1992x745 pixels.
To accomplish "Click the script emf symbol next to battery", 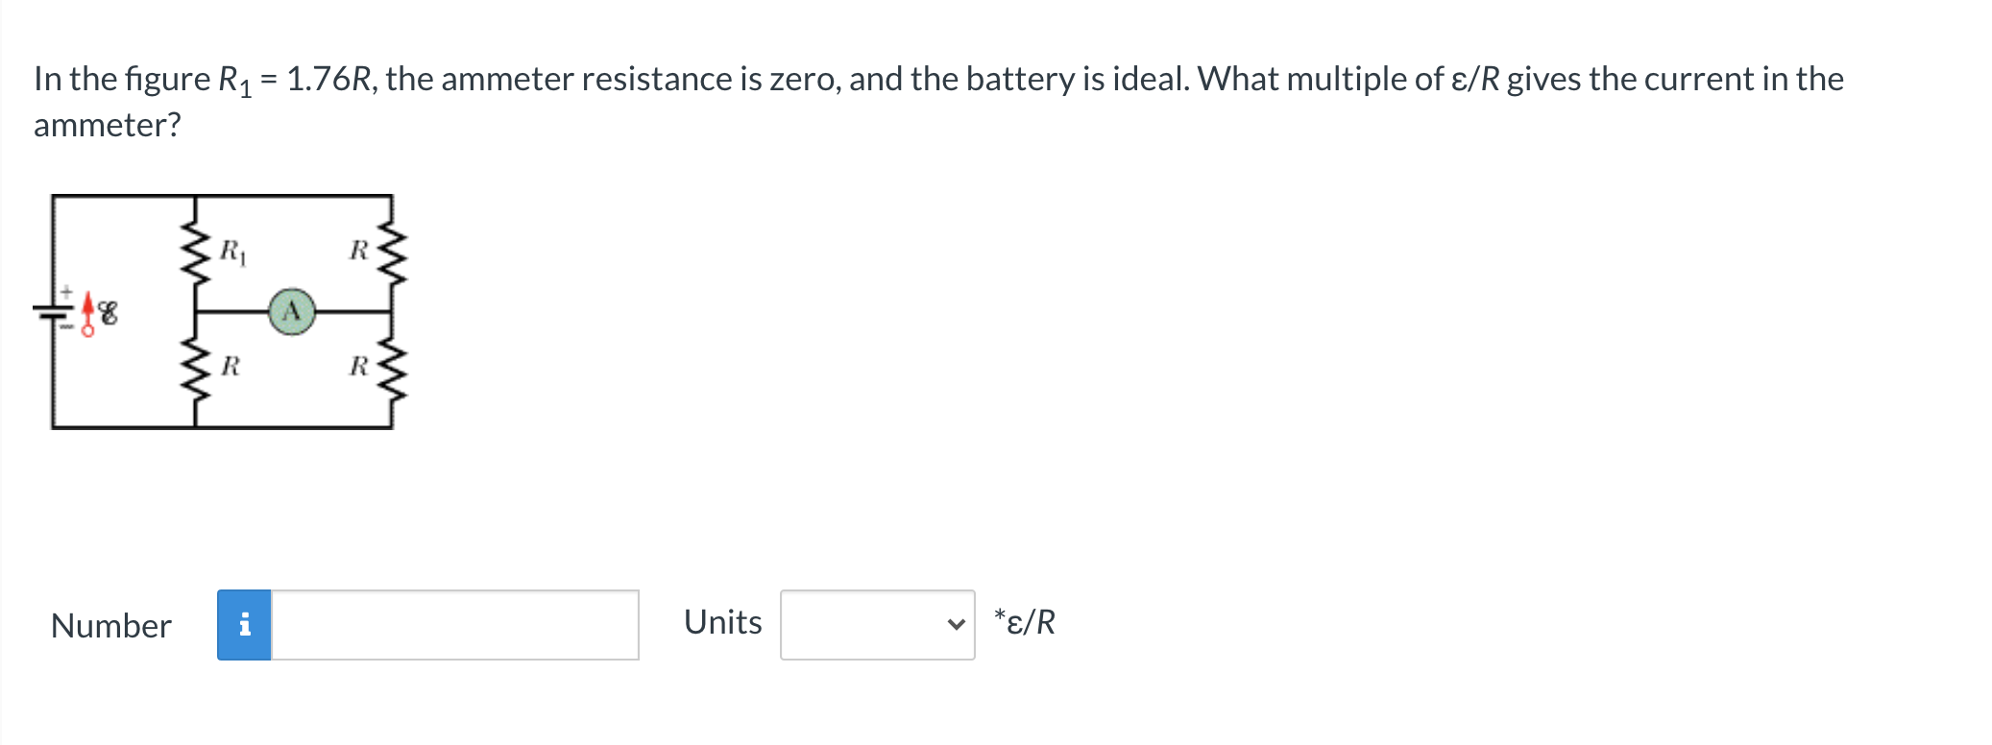I will (x=109, y=313).
